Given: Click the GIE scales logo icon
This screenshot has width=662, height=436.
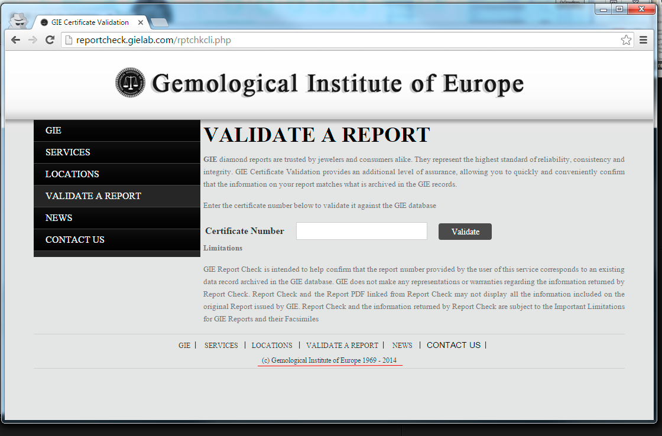Looking at the screenshot, I should (129, 82).
